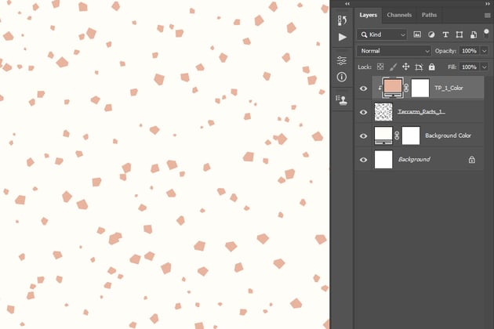Click link icon on Background Color layer
Viewport: 494px width, 329px height.
coord(397,136)
